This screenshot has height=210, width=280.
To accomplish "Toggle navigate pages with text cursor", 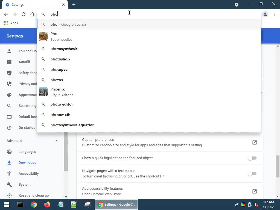I will point(252,174).
